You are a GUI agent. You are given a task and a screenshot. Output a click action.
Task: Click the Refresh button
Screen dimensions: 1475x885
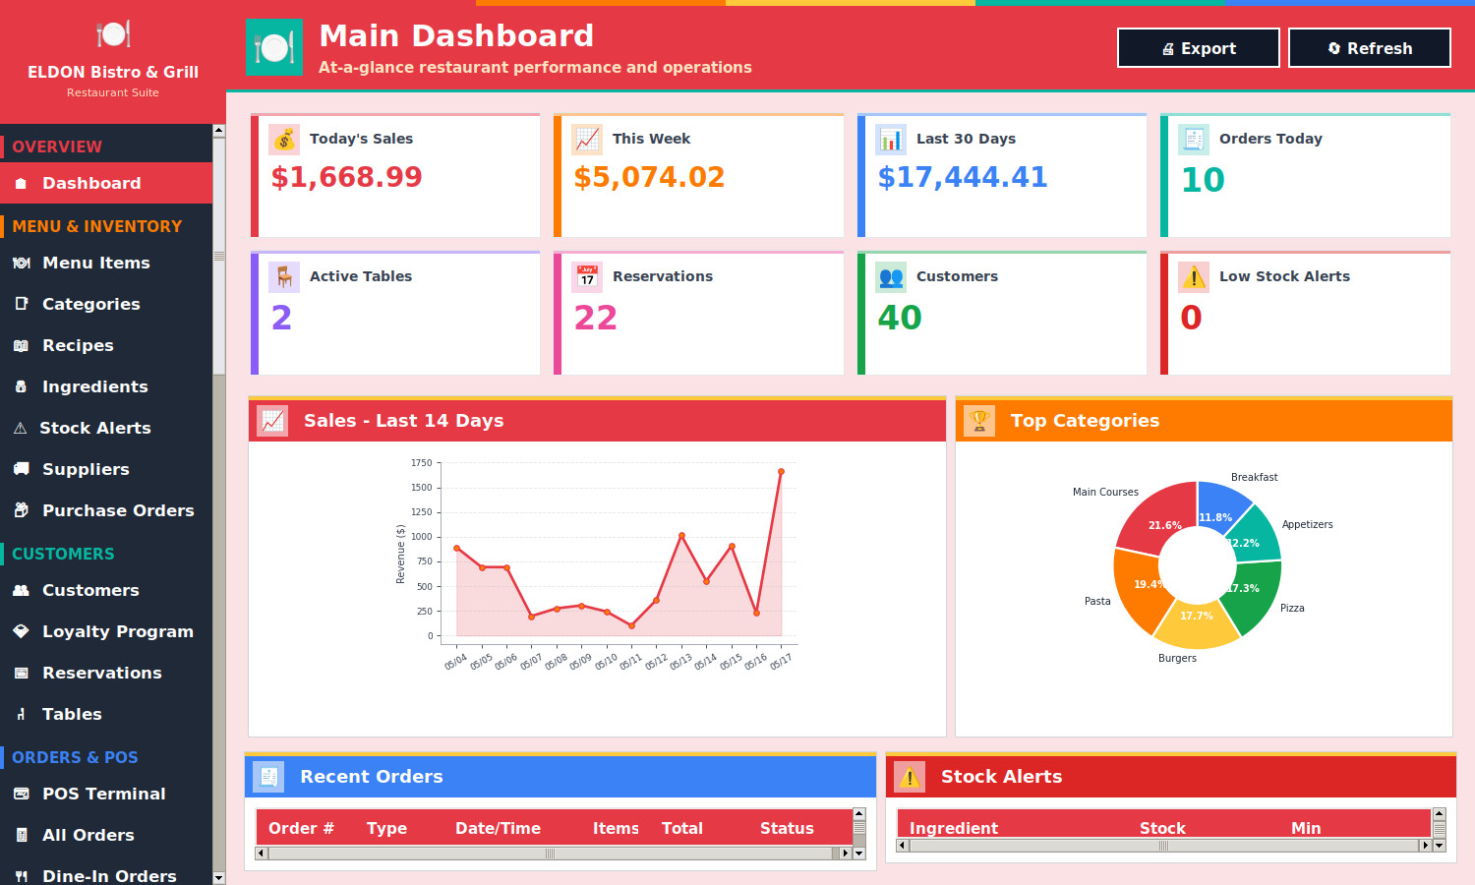coord(1369,48)
